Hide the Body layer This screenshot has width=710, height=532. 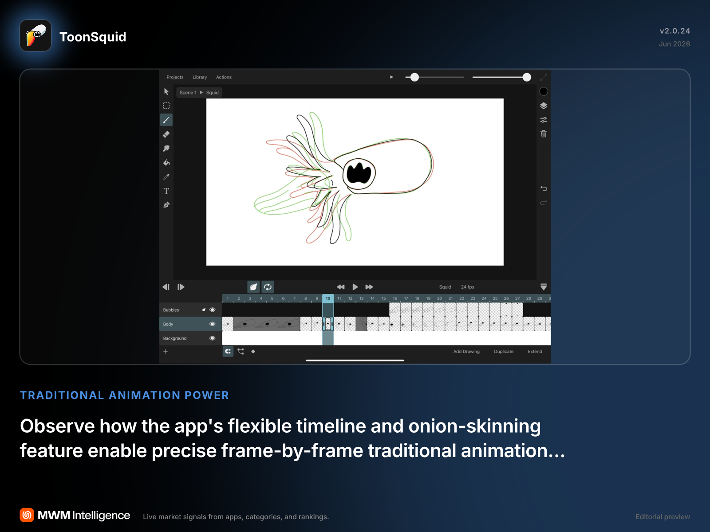pyautogui.click(x=213, y=324)
